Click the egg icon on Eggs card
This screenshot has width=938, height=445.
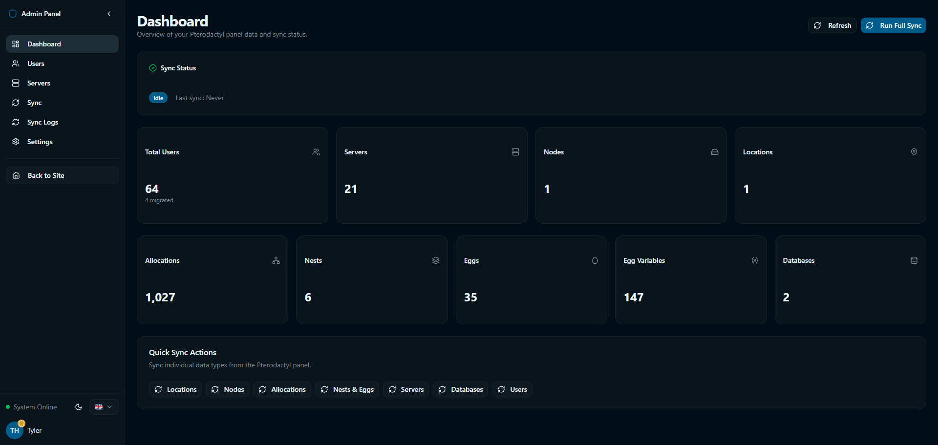[x=595, y=260]
